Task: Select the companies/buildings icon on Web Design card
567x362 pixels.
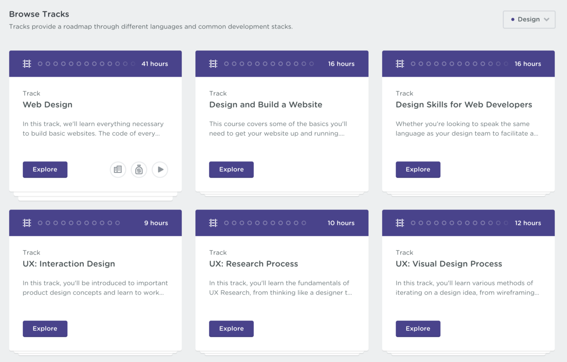Action: coord(118,170)
